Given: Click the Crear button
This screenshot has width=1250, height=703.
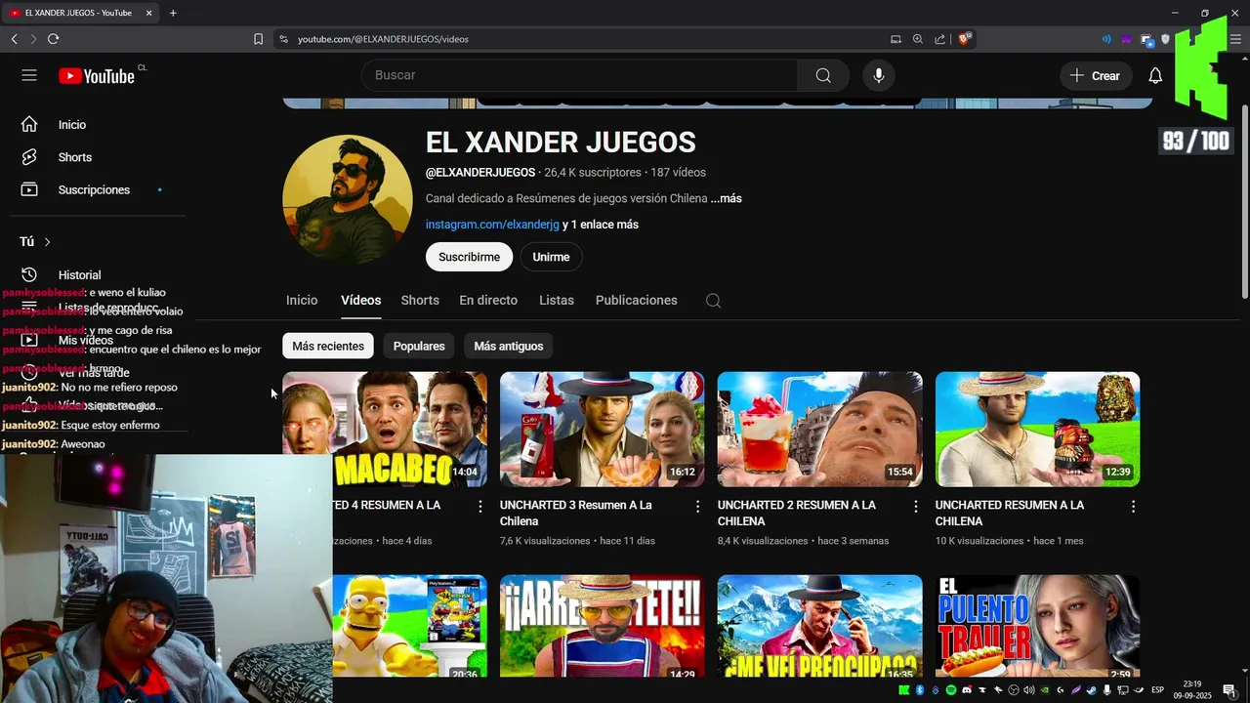Looking at the screenshot, I should point(1096,75).
